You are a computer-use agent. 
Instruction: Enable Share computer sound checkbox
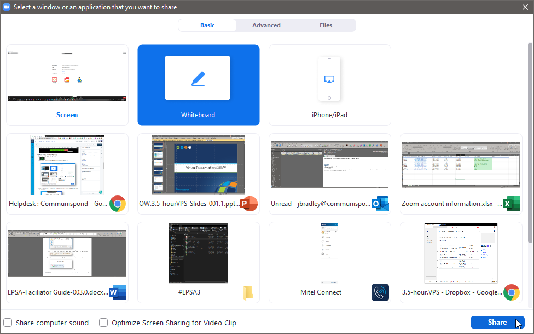pyautogui.click(x=8, y=323)
